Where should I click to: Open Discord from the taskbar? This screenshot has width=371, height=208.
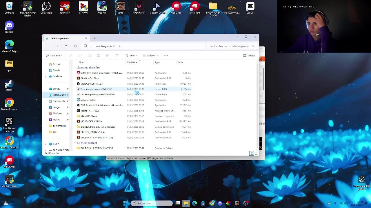tap(220, 203)
